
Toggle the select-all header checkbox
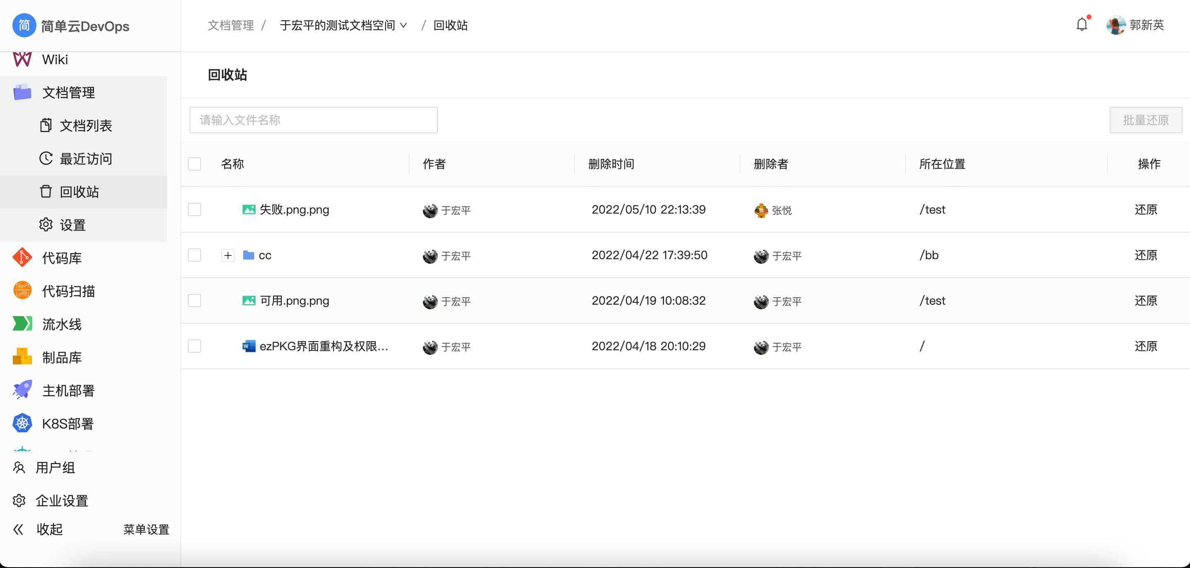point(194,164)
